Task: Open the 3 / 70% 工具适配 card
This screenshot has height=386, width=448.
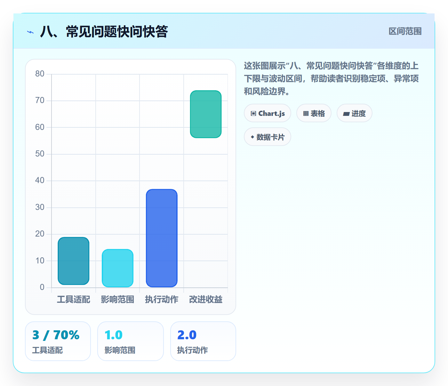Action: point(58,341)
